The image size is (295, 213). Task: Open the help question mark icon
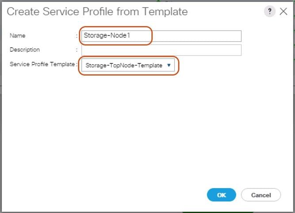tap(269, 12)
